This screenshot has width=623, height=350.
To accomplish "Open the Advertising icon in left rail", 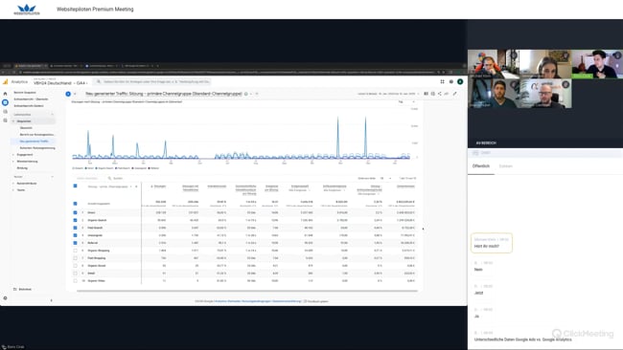I will pyautogui.click(x=5, y=120).
